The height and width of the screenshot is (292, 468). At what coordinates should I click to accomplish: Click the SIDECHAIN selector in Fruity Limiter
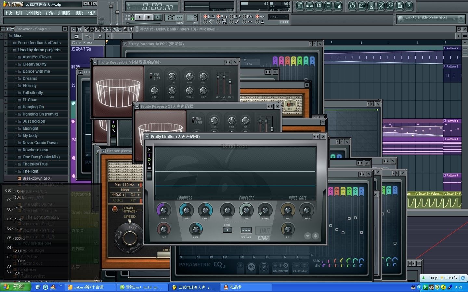246,230
